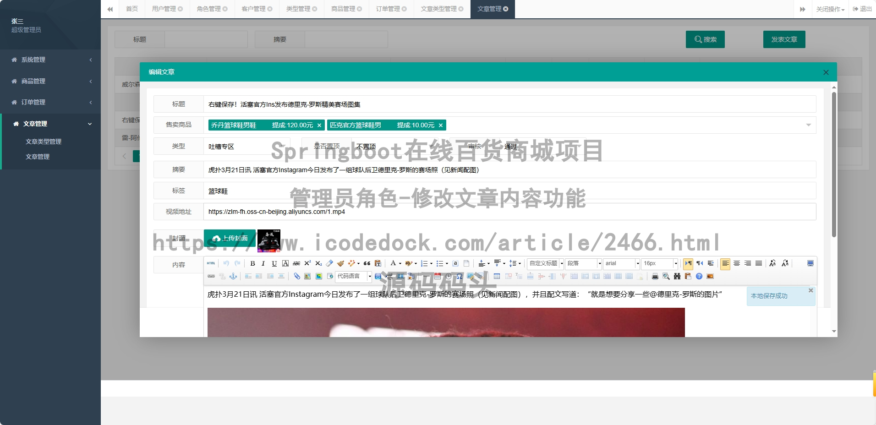Attach a file with the paperclip icon
This screenshot has width=876, height=425.
297,276
